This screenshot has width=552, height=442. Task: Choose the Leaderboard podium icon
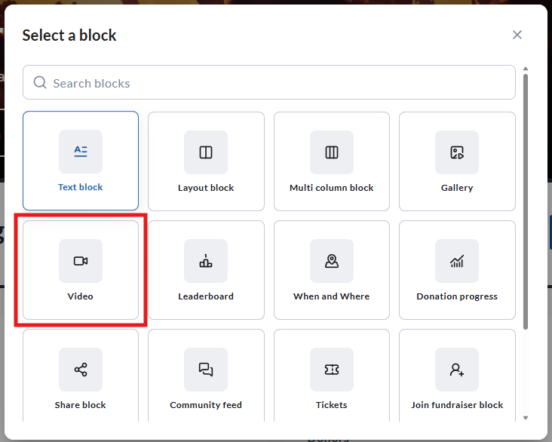[206, 261]
